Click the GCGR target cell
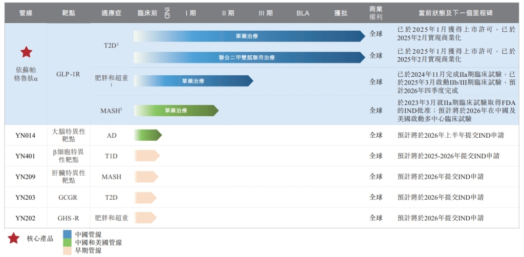The image size is (524, 257). [x=68, y=198]
